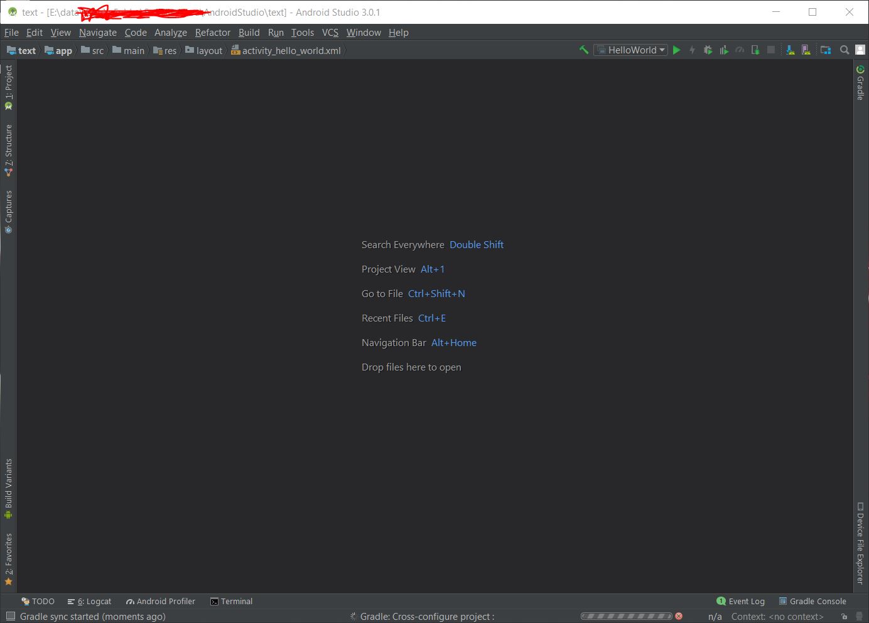Image resolution: width=869 pixels, height=623 pixels.
Task: Expand the app module breadcrumb
Action: [58, 51]
